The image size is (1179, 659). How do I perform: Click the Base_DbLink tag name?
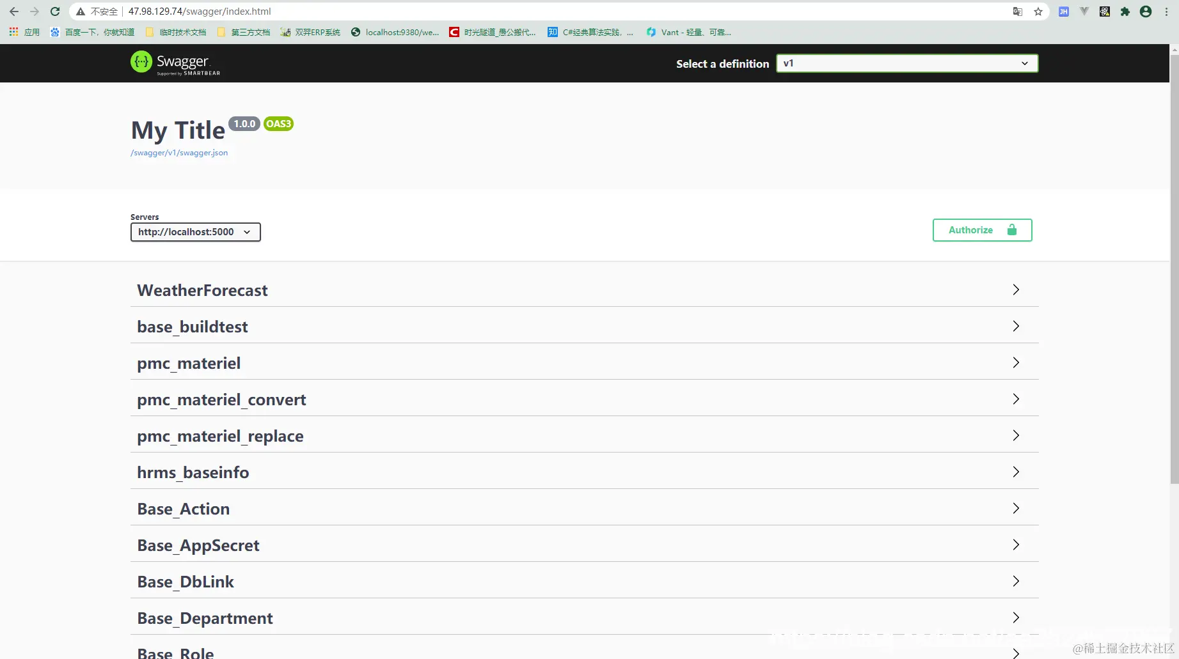point(186,582)
